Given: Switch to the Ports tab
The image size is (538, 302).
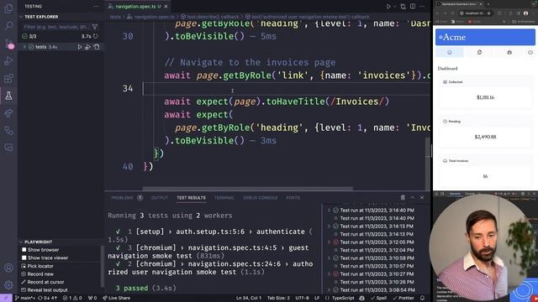Looking at the screenshot, I should pos(293,198).
